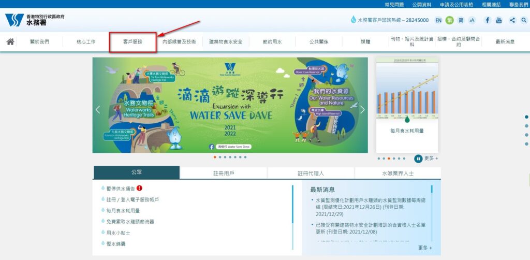Open the 公共關係 menu
The height and width of the screenshot is (260, 530).
(x=319, y=42)
